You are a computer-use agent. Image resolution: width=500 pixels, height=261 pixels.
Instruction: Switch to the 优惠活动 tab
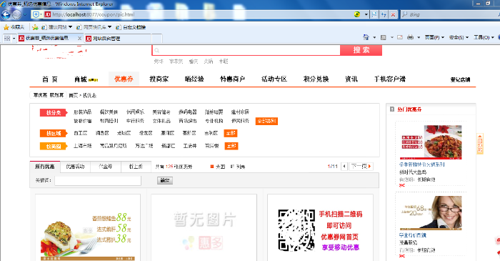tap(75, 167)
